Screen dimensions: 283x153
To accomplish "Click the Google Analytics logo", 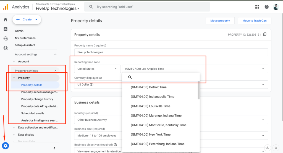I will click(6, 7).
